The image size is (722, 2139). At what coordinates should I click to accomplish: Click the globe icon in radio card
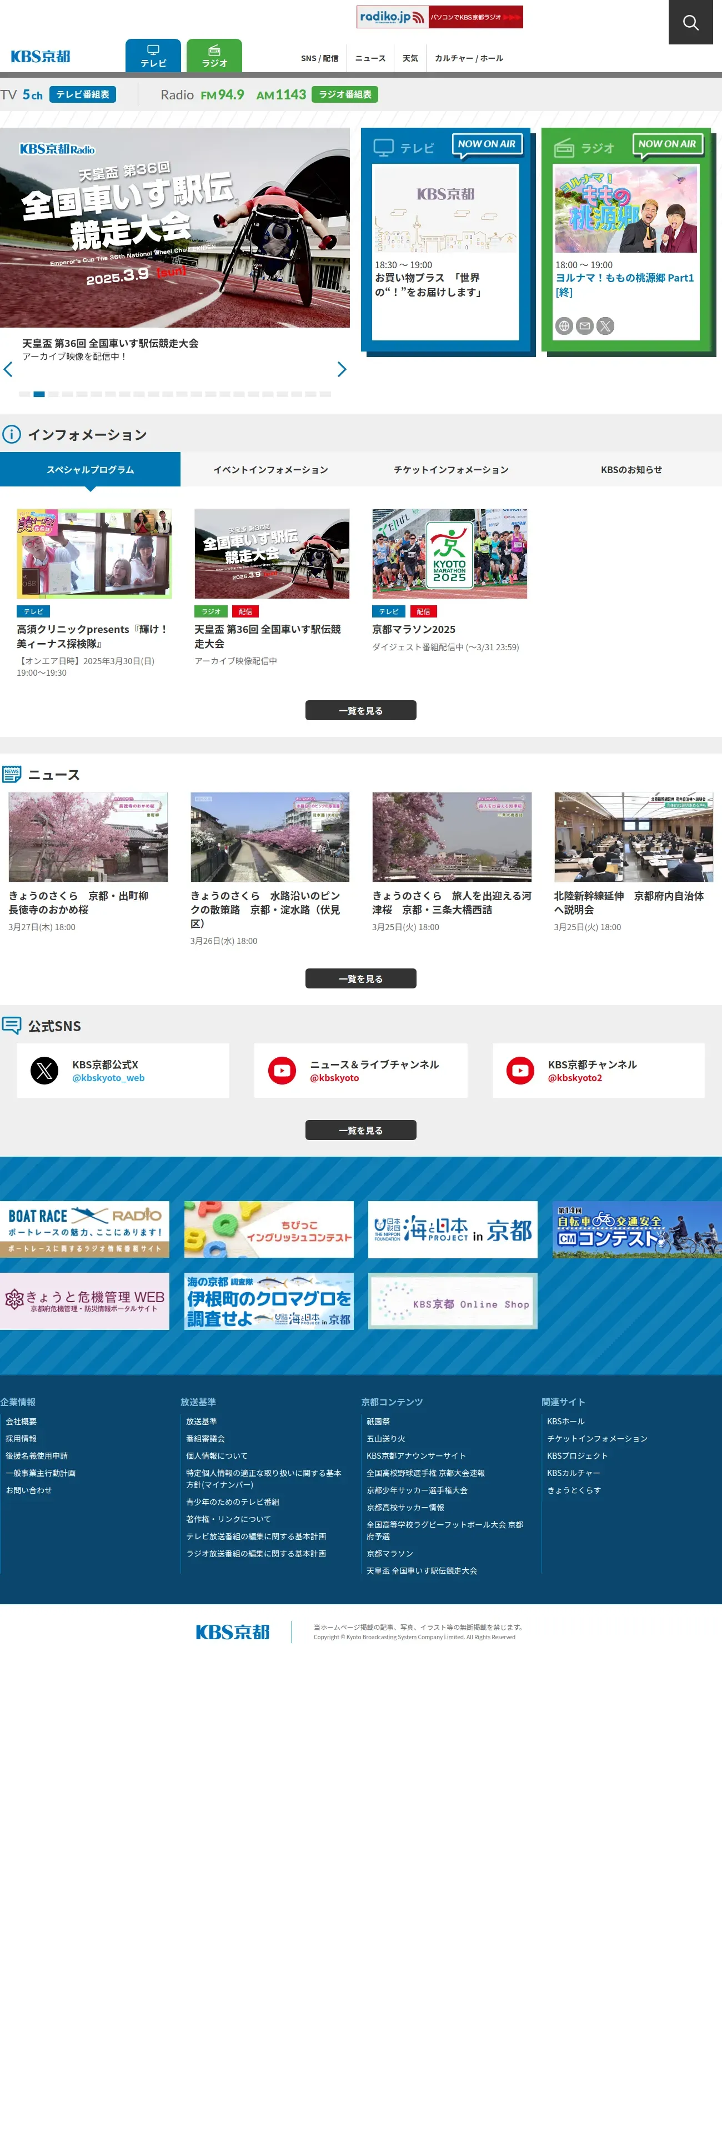click(x=564, y=327)
